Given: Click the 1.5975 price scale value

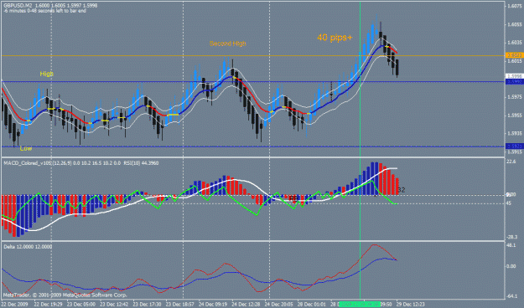Looking at the screenshot, I should [515, 97].
